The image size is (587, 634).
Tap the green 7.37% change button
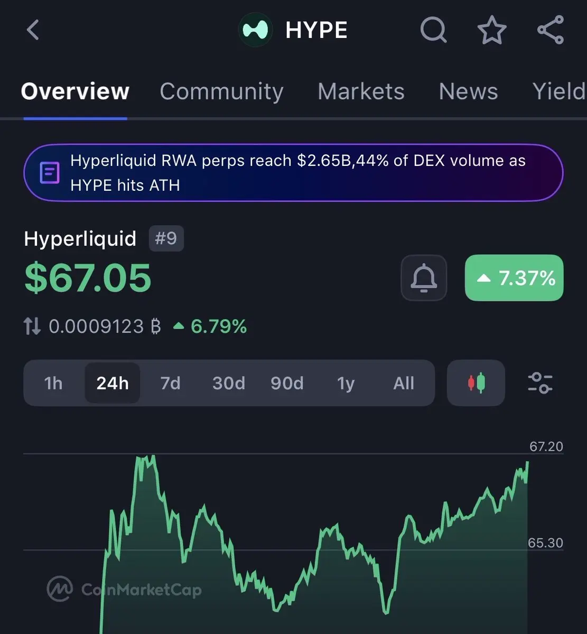(x=514, y=278)
